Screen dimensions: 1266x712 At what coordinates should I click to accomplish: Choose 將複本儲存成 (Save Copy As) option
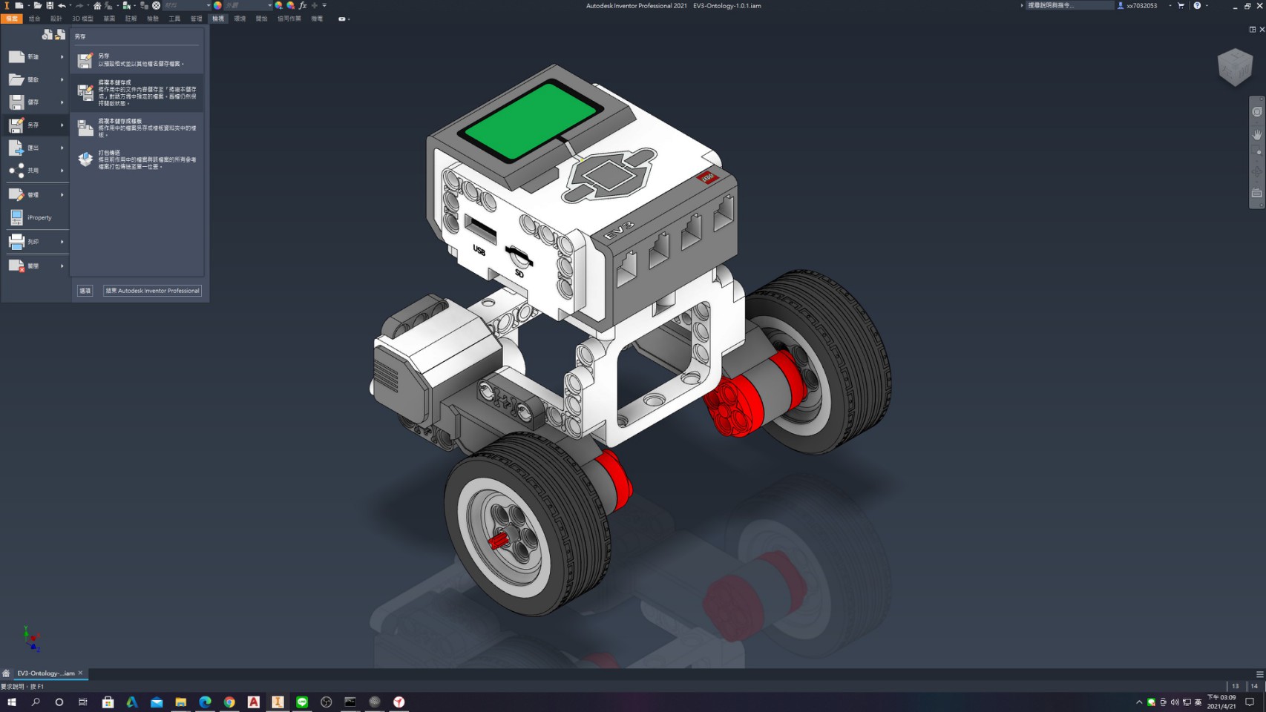click(137, 93)
